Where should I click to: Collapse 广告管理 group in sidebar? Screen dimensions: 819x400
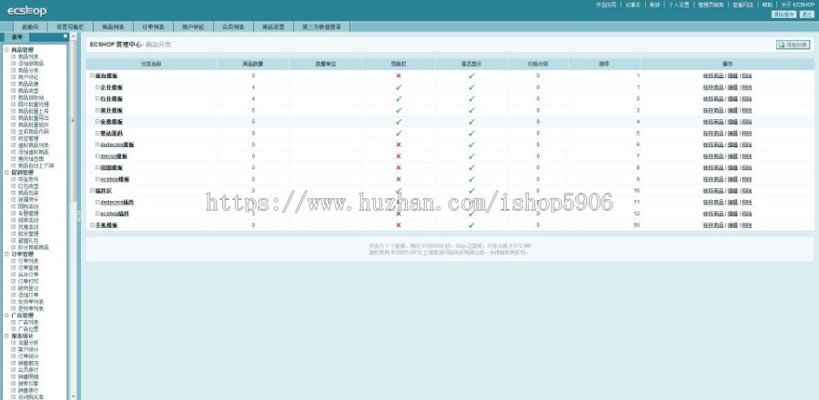pyautogui.click(x=6, y=315)
